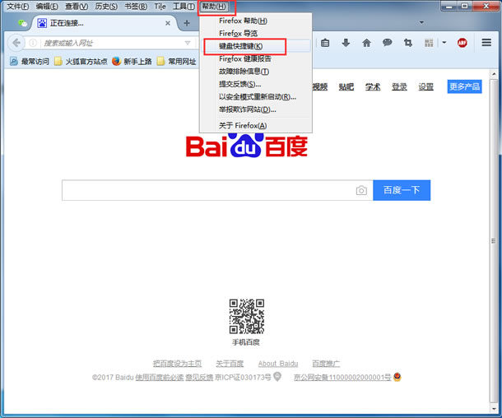Click the 把百度设为主页 link
The width and height of the screenshot is (502, 418).
coord(178,364)
